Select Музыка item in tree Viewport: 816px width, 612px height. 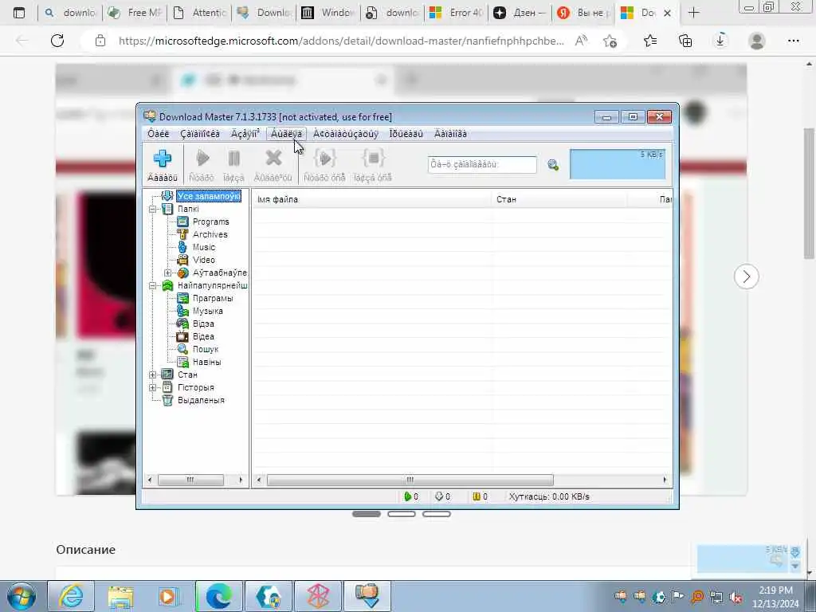click(207, 312)
